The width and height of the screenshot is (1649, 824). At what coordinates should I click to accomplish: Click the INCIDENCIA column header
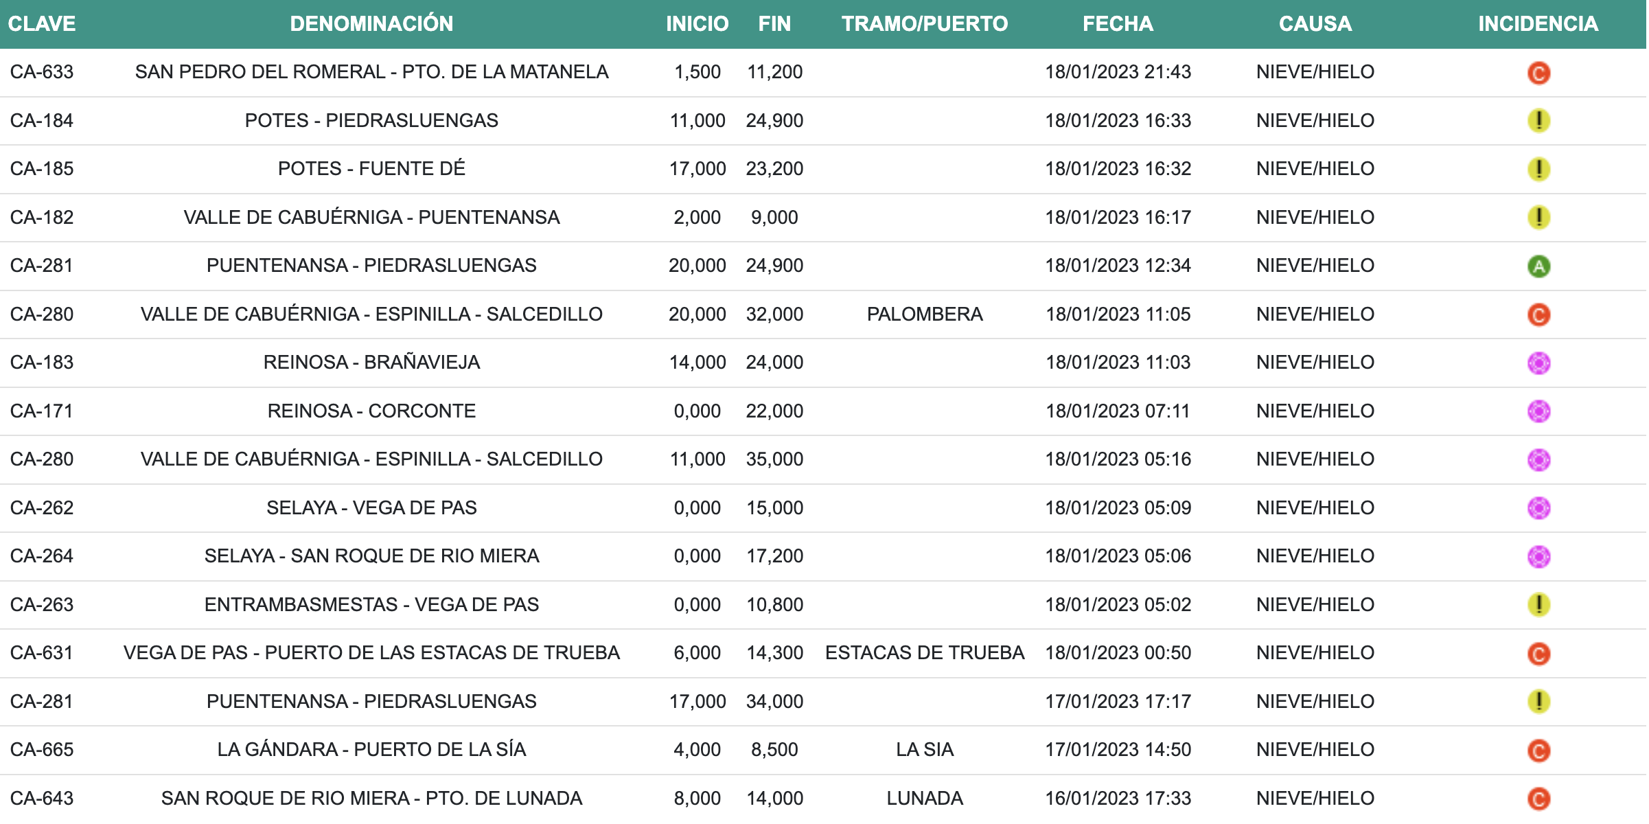(x=1537, y=24)
